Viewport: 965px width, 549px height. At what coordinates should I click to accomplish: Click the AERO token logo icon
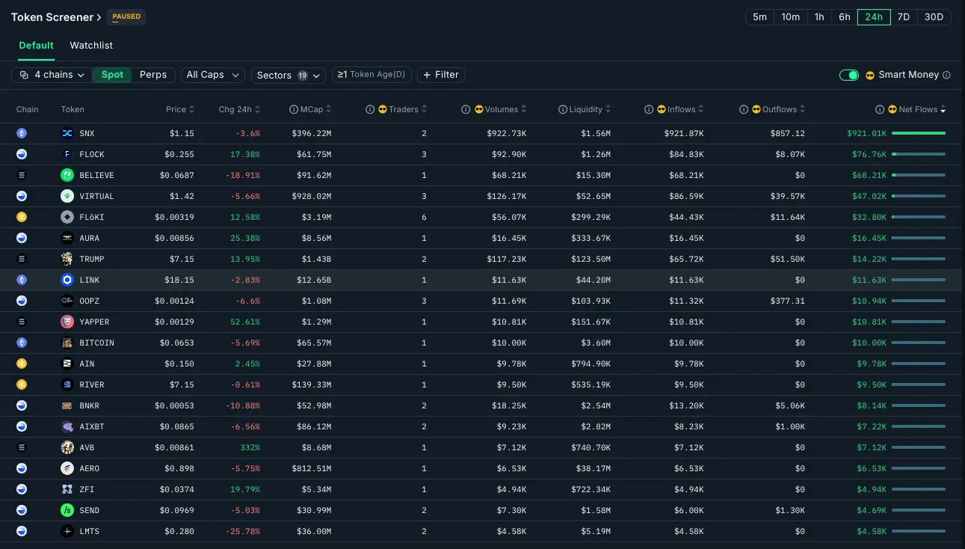point(67,468)
